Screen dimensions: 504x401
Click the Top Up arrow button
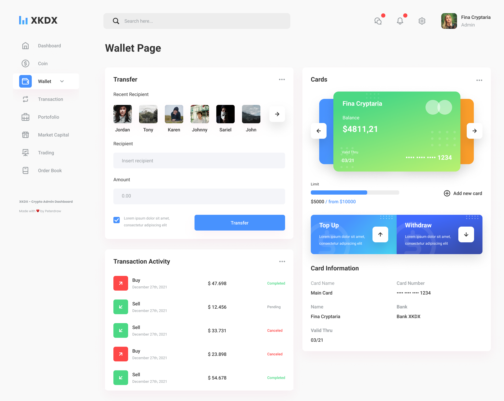point(380,234)
